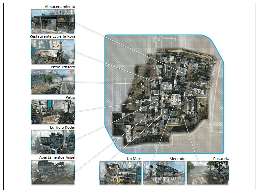Click the Apartamentos Angel thumbnail

coord(53,172)
